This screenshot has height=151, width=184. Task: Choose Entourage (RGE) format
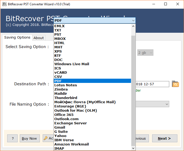pyautogui.click(x=92, y=106)
